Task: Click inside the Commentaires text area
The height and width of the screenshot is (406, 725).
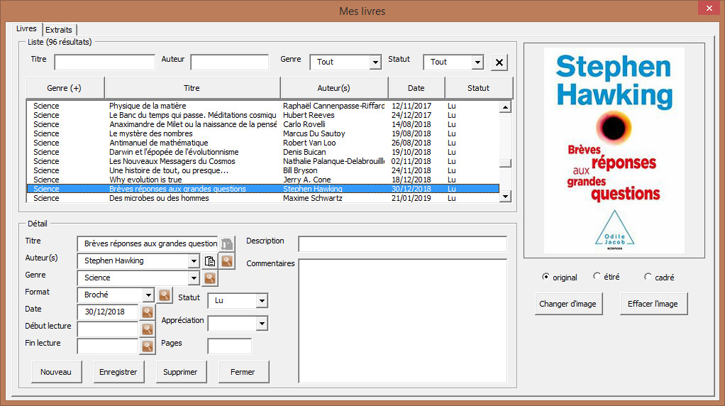Action: (x=403, y=321)
